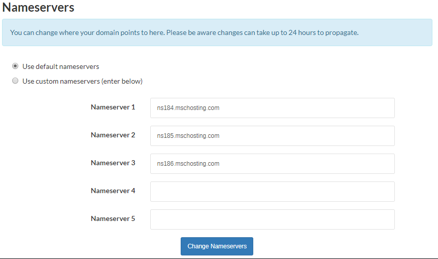Click the "Nameserver 4" field label
This screenshot has width=438, height=259.
113,191
